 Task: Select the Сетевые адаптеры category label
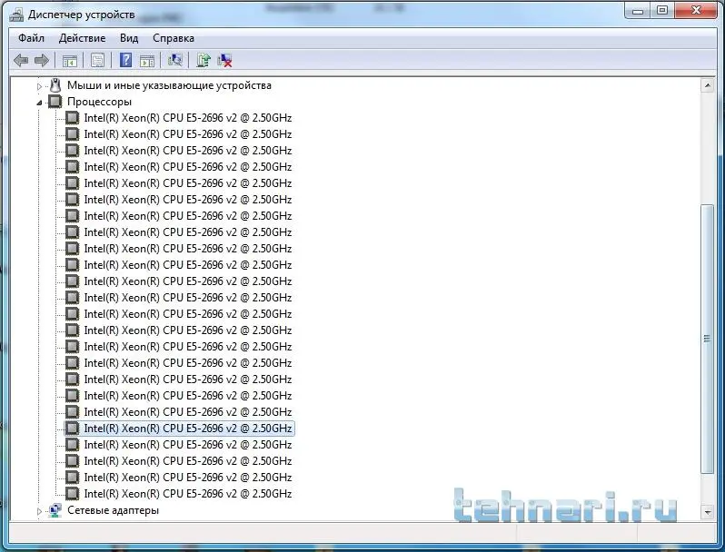click(x=114, y=510)
